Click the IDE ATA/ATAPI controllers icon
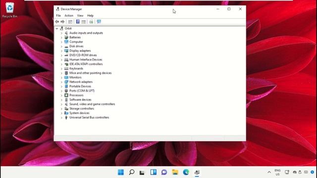 [x=66, y=64]
